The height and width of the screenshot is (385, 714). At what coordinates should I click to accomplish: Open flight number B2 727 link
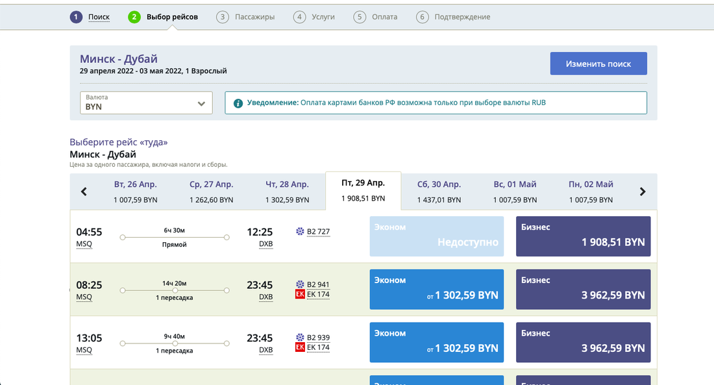pyautogui.click(x=318, y=232)
